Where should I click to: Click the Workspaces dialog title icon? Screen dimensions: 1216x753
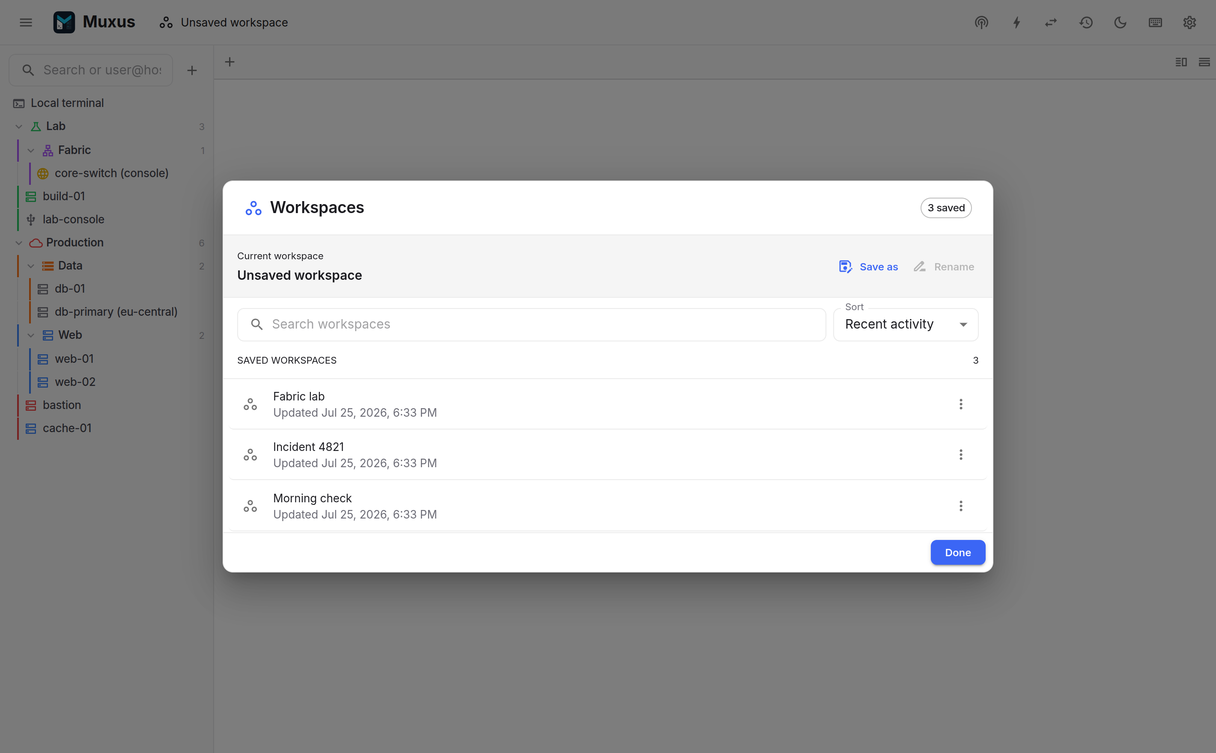click(253, 208)
